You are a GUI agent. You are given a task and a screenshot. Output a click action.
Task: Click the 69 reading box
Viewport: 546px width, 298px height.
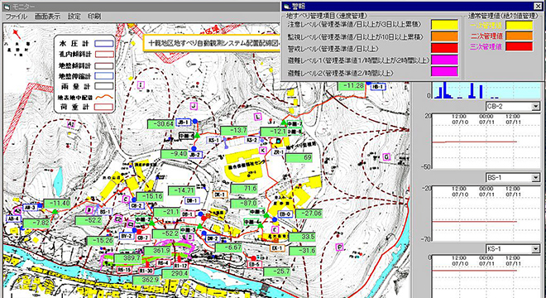(299, 158)
